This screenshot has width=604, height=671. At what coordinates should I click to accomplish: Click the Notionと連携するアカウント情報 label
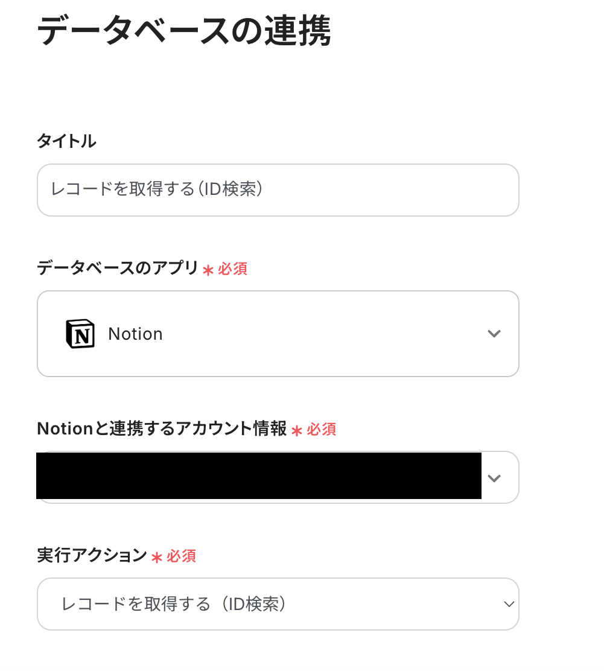coord(161,428)
